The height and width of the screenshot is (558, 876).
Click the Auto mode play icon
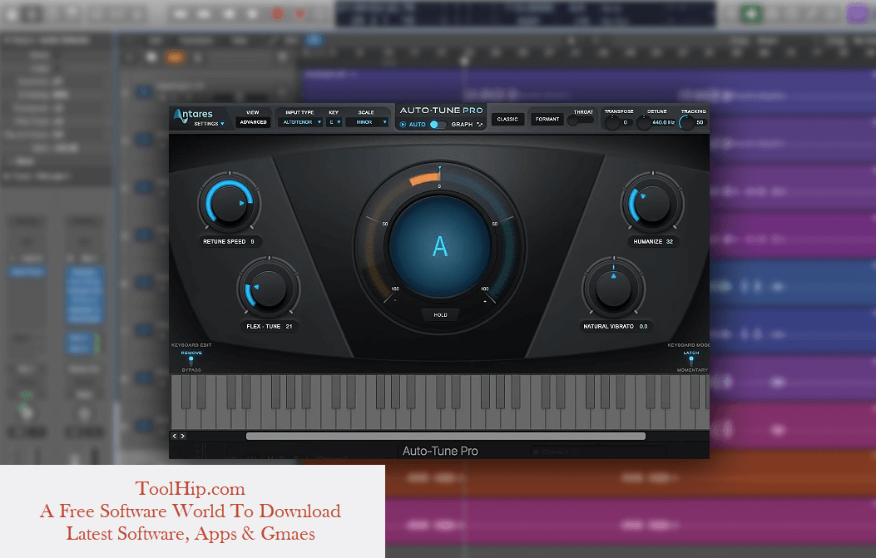403,124
